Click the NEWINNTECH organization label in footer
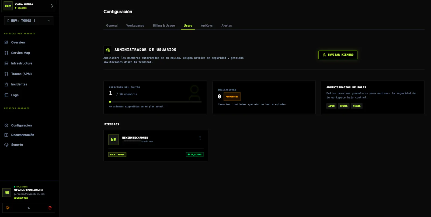431x217 pixels. (21, 198)
